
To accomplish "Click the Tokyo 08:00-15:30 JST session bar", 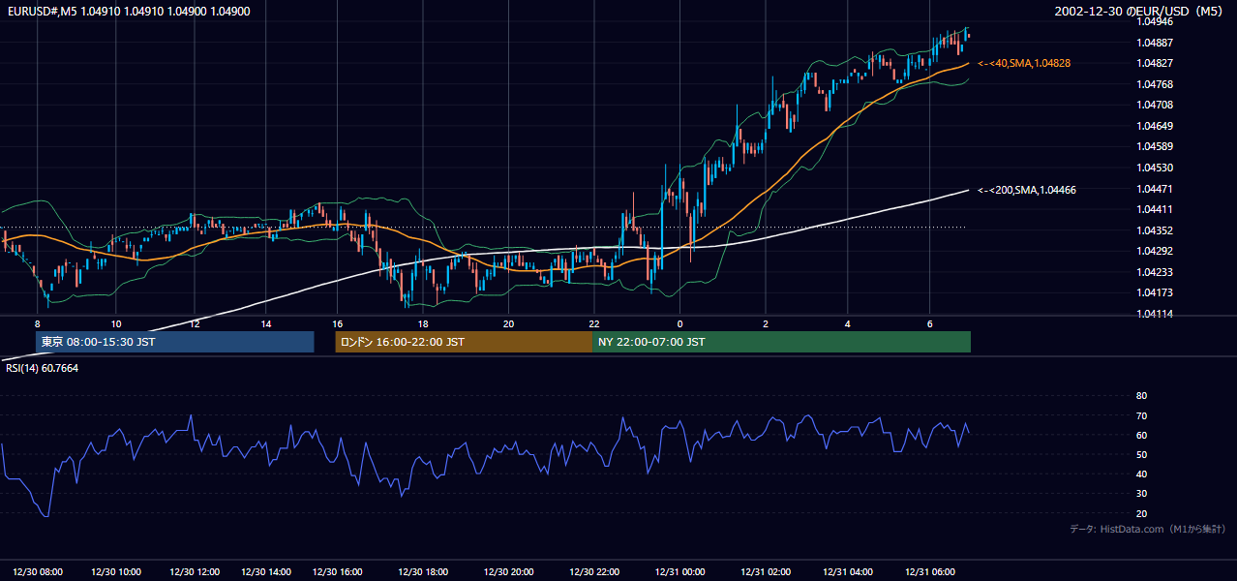I will click(175, 342).
